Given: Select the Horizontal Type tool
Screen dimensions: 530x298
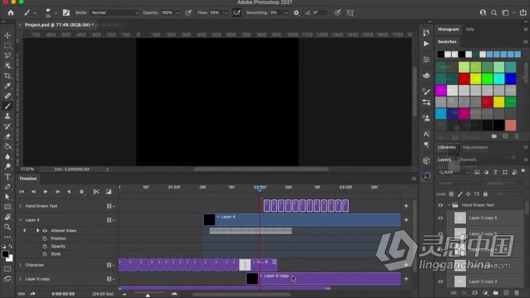Looking at the screenshot, I should pyautogui.click(x=7, y=177).
